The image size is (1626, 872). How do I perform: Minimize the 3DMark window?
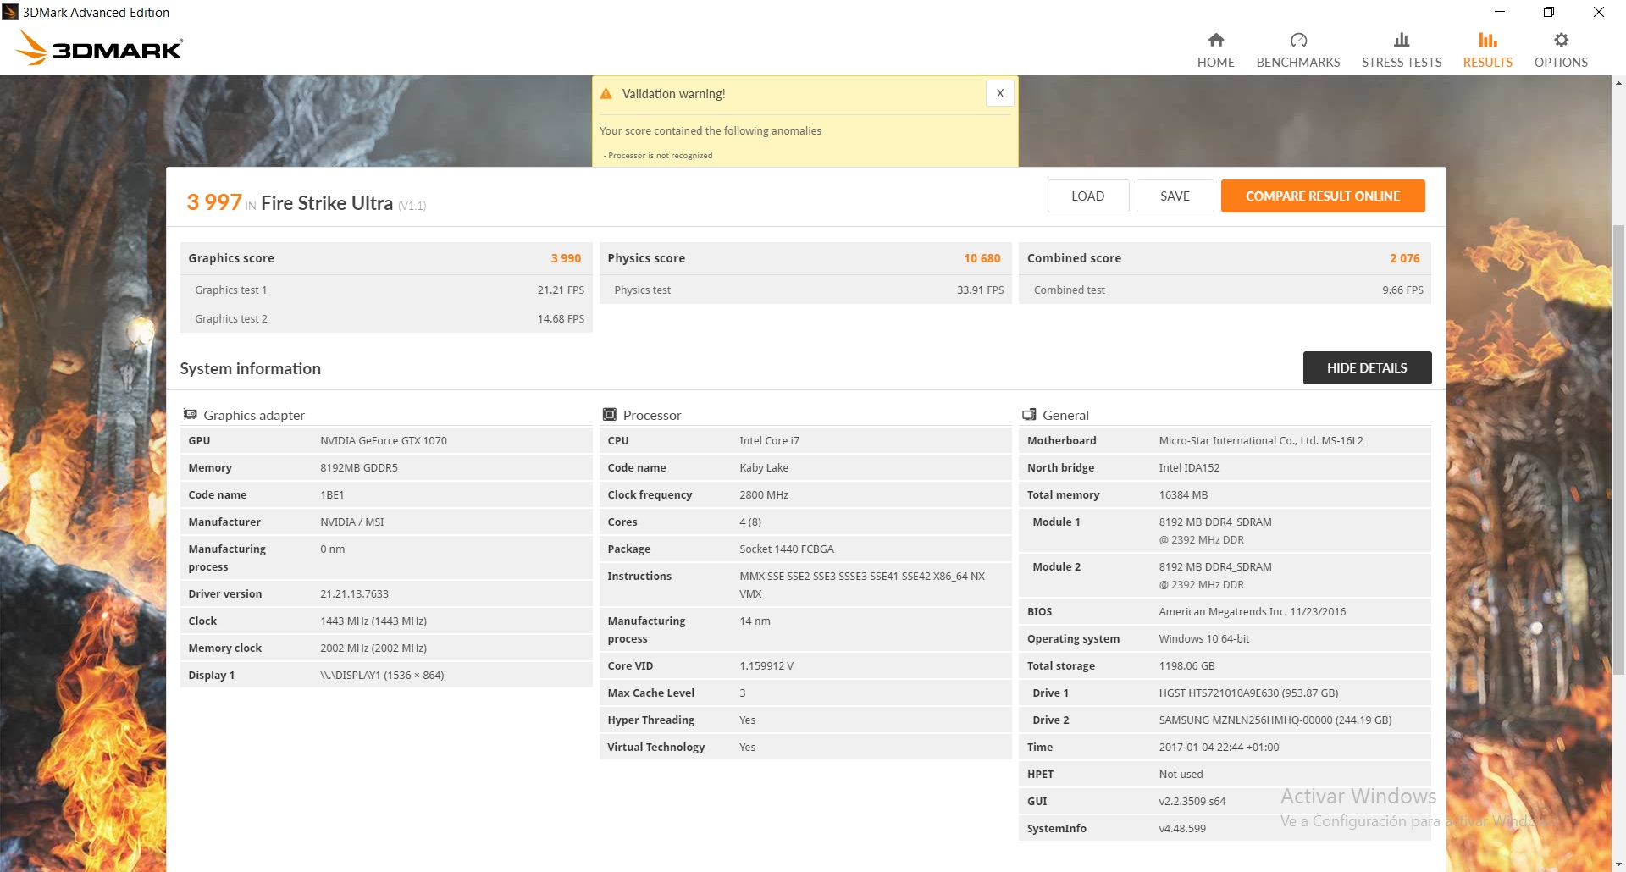(1499, 12)
